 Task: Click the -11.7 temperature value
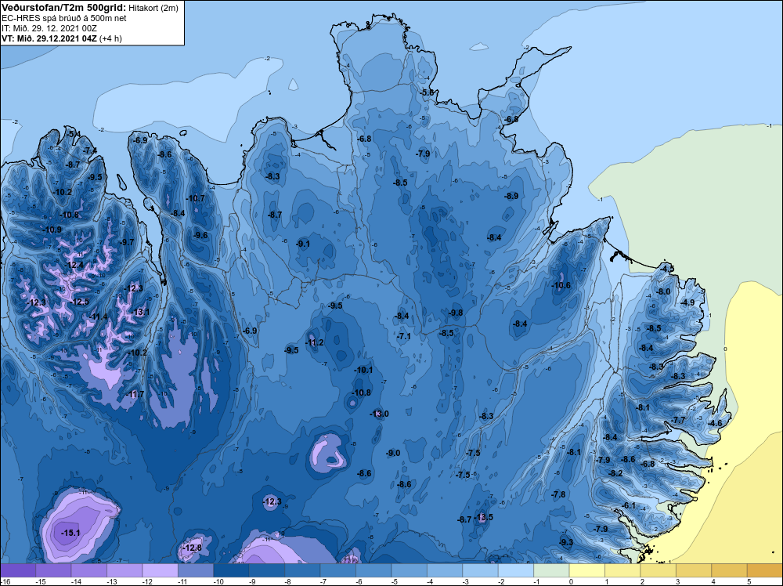point(135,394)
